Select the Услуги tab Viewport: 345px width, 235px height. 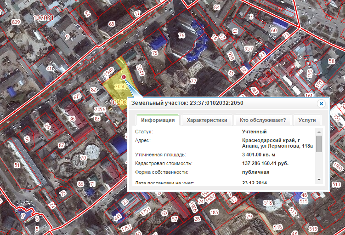[307, 120]
